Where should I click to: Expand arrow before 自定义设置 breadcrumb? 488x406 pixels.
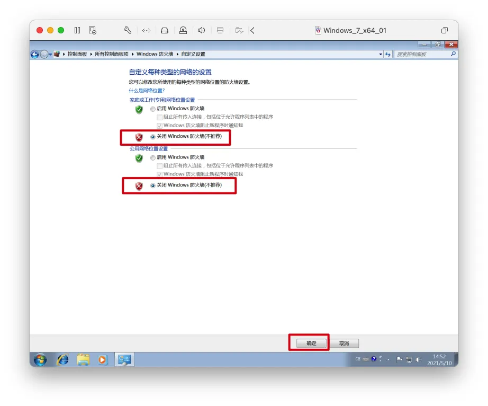pos(177,54)
